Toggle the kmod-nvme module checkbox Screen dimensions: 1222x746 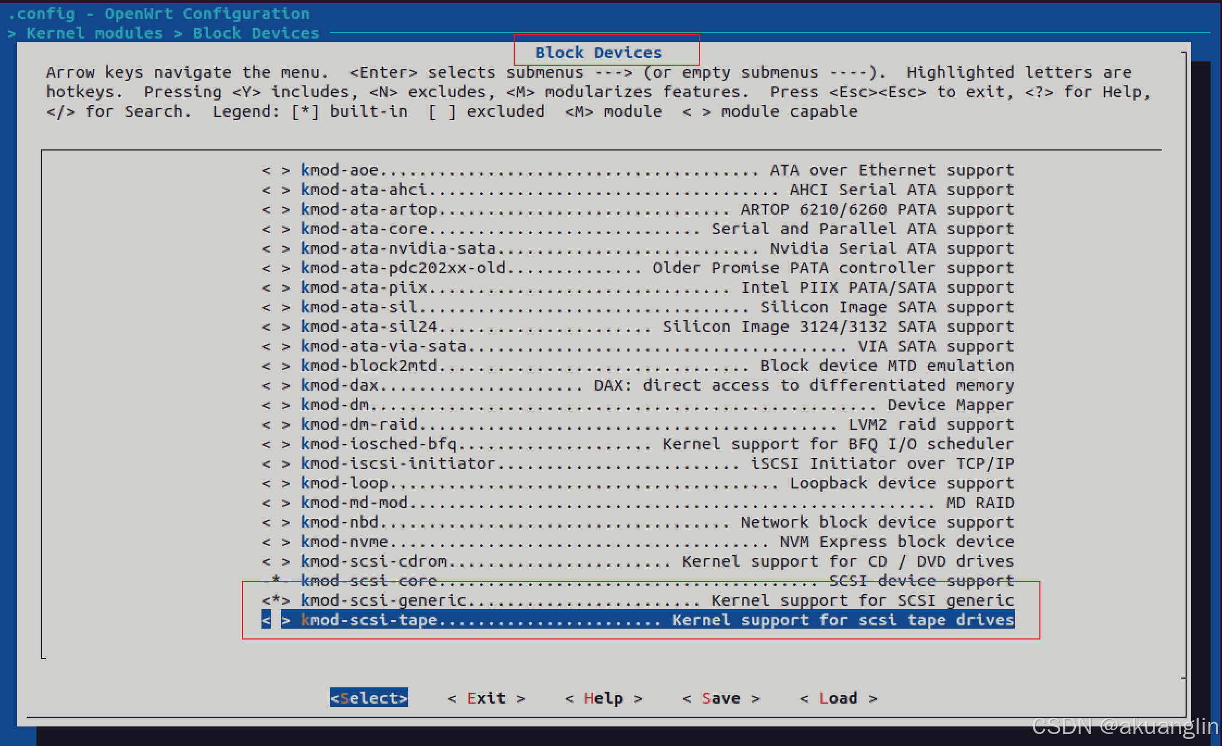(x=276, y=542)
